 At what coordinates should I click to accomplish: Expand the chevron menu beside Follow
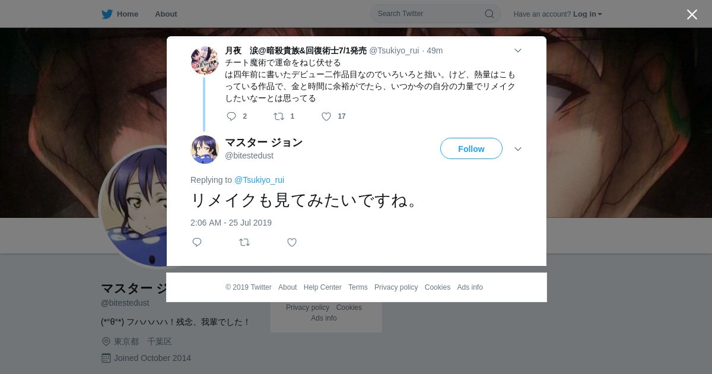click(x=518, y=149)
